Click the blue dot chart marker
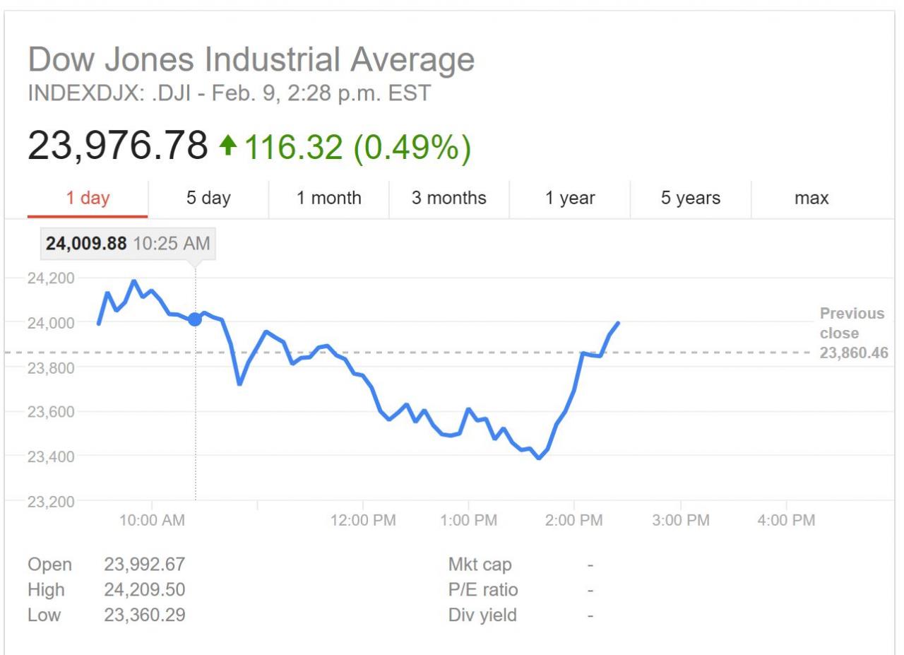Viewport: 904px width, 655px height. (195, 319)
